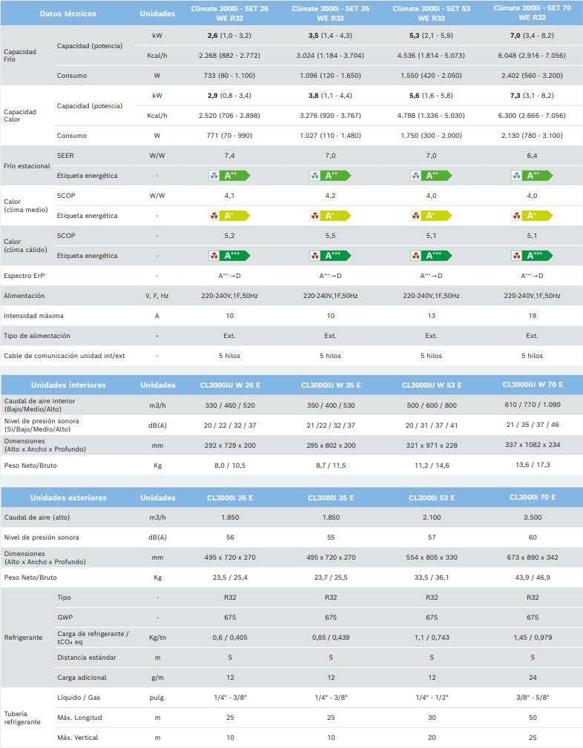
Task: Select the airflow value '330 / 460 / 520'
Action: [x=230, y=406]
